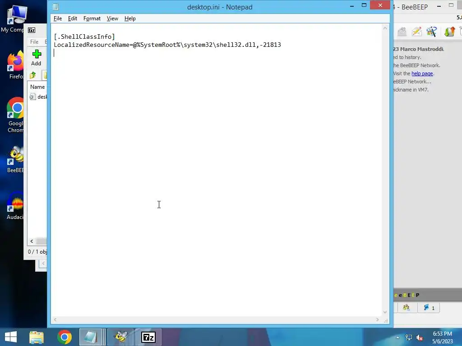Screen dimensions: 462x346
Task: Click the write message envelope icon in BeeBEEP
Action: 416,32
